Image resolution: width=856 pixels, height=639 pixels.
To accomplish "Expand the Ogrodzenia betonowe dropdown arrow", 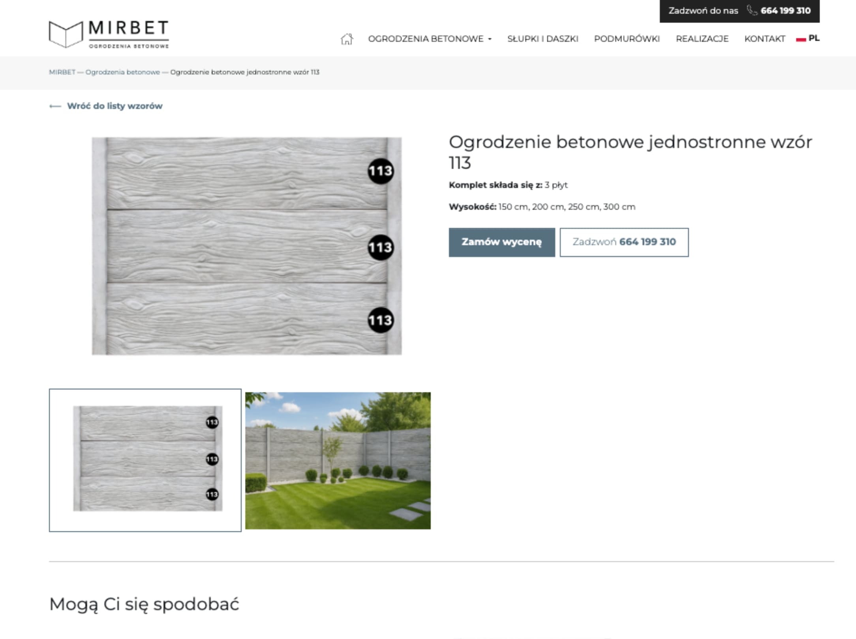I will coord(490,39).
